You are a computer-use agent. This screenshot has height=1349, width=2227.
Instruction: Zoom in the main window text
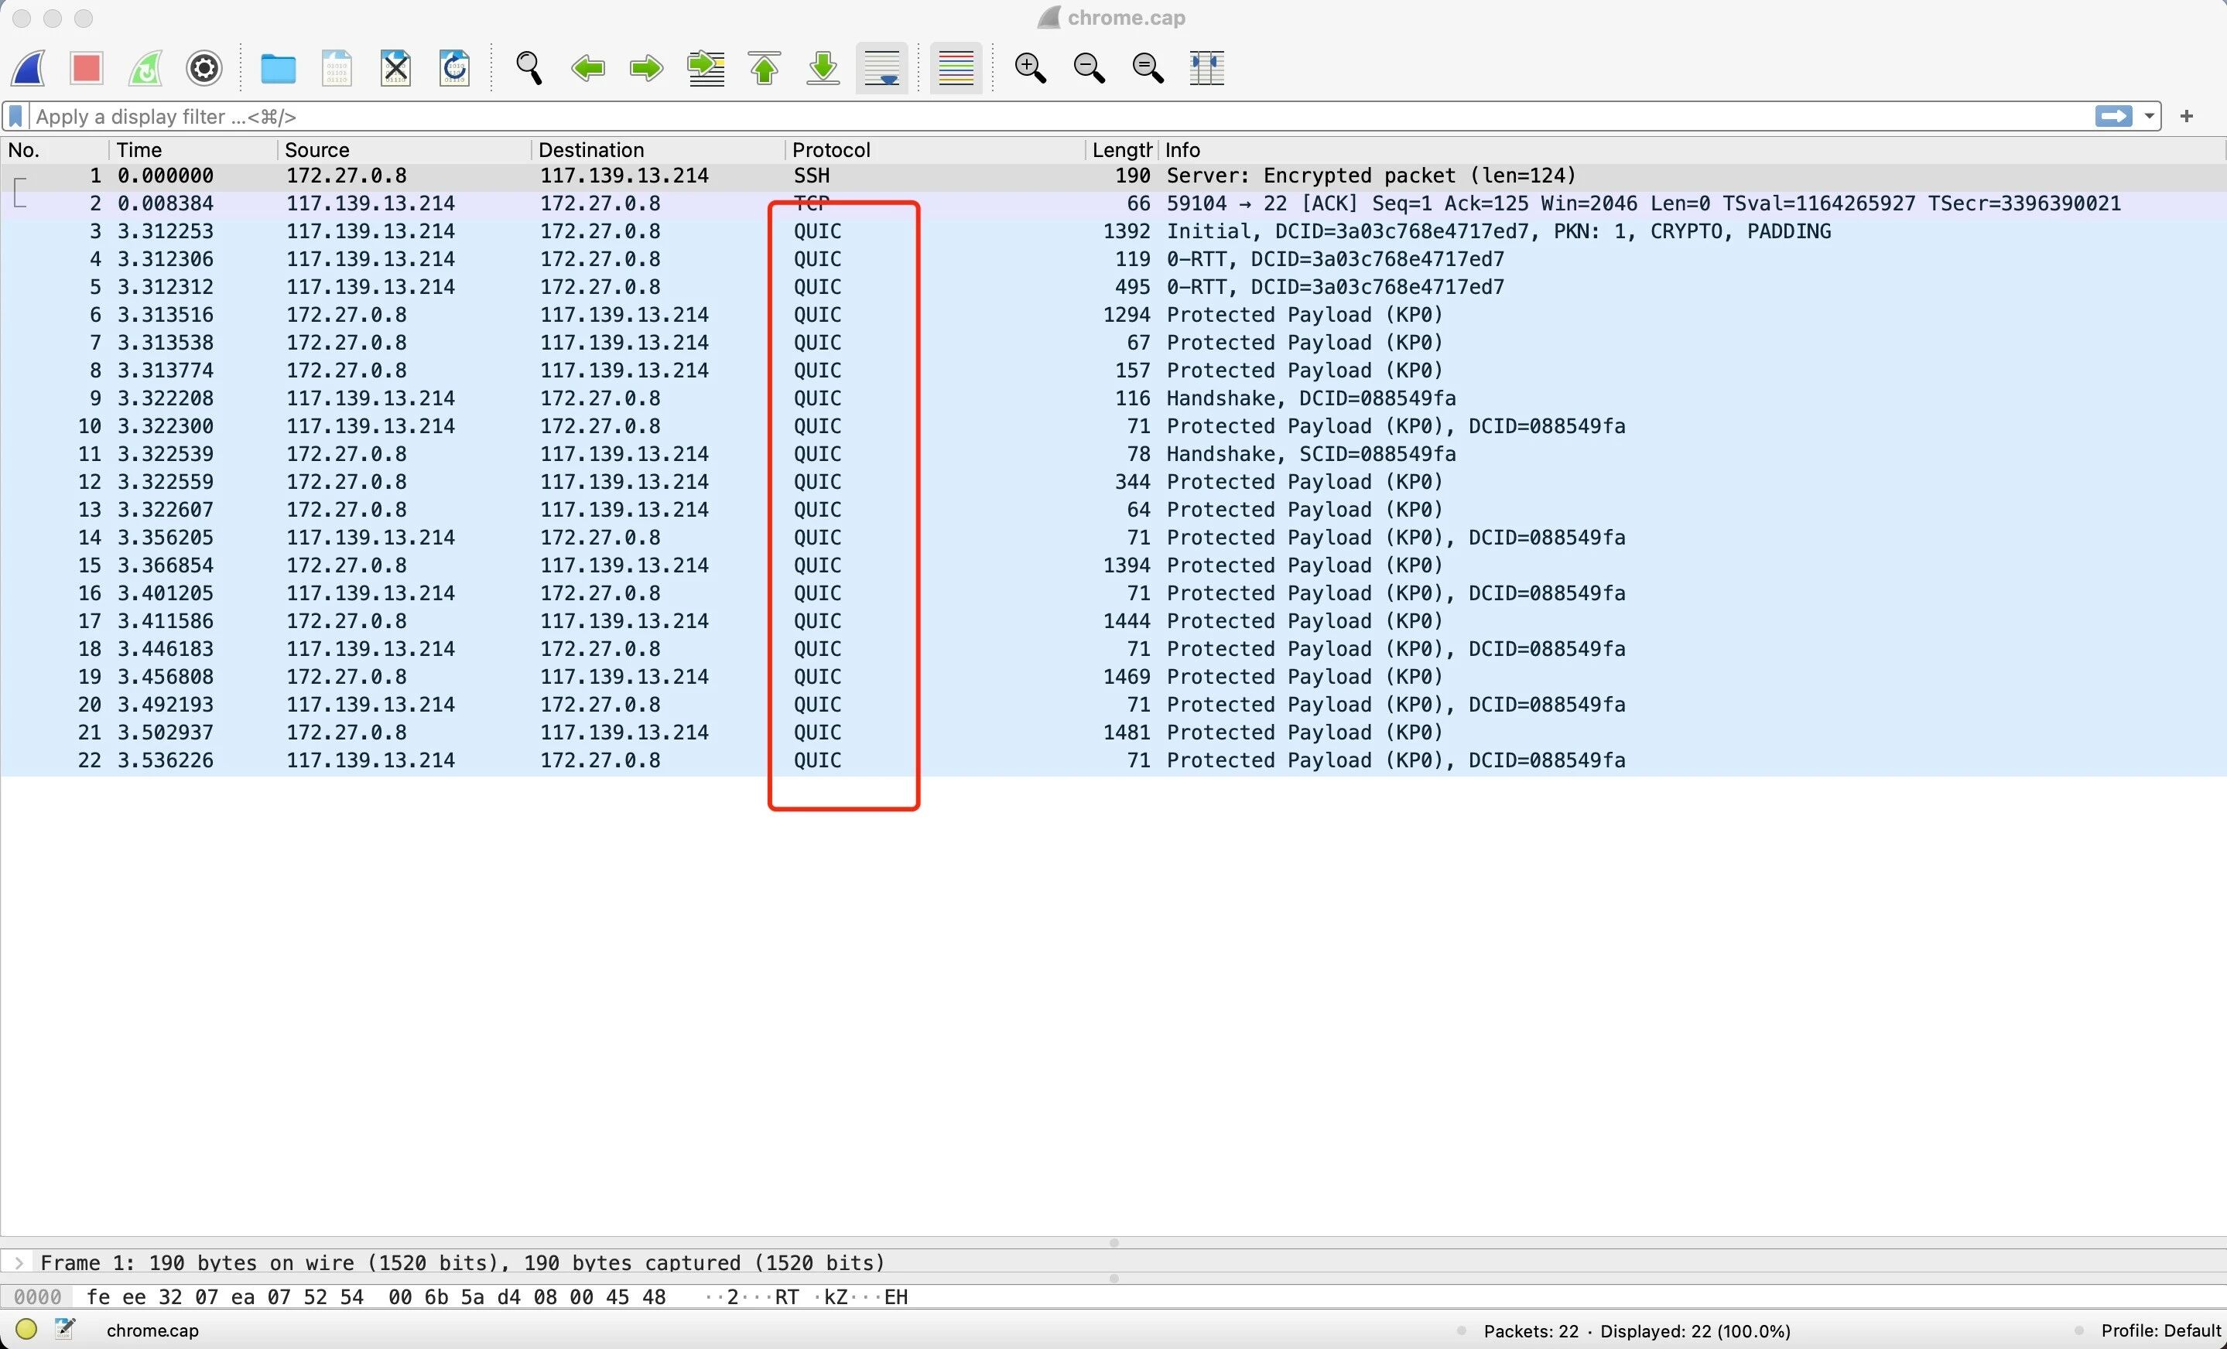click(1031, 68)
